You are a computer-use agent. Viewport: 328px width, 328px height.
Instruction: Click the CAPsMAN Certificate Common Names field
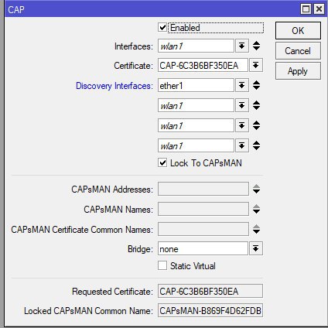coord(203,229)
